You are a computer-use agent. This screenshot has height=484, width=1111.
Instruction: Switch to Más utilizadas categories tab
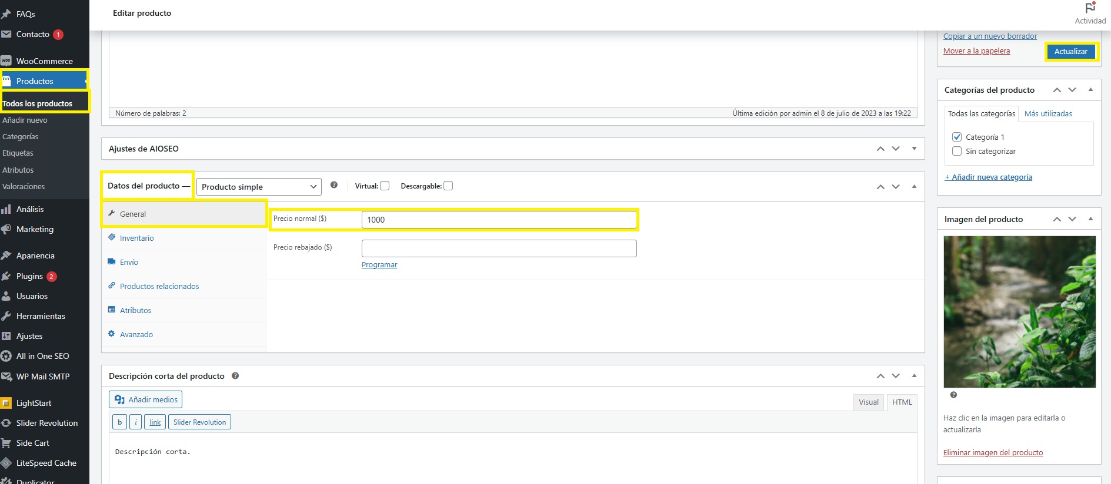click(x=1048, y=114)
